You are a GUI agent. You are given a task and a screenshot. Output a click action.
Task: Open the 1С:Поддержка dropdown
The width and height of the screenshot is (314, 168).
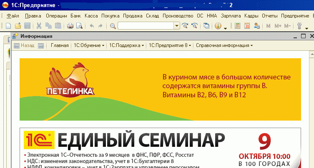click(x=126, y=46)
